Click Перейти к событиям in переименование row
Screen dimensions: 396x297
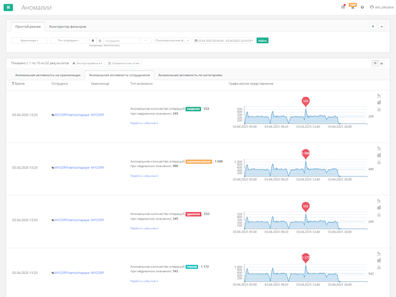coord(144,176)
